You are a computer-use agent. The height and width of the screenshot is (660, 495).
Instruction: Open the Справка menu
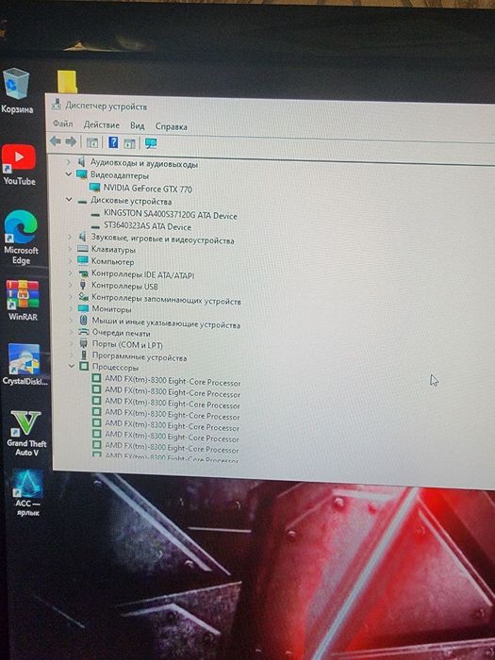tap(172, 126)
